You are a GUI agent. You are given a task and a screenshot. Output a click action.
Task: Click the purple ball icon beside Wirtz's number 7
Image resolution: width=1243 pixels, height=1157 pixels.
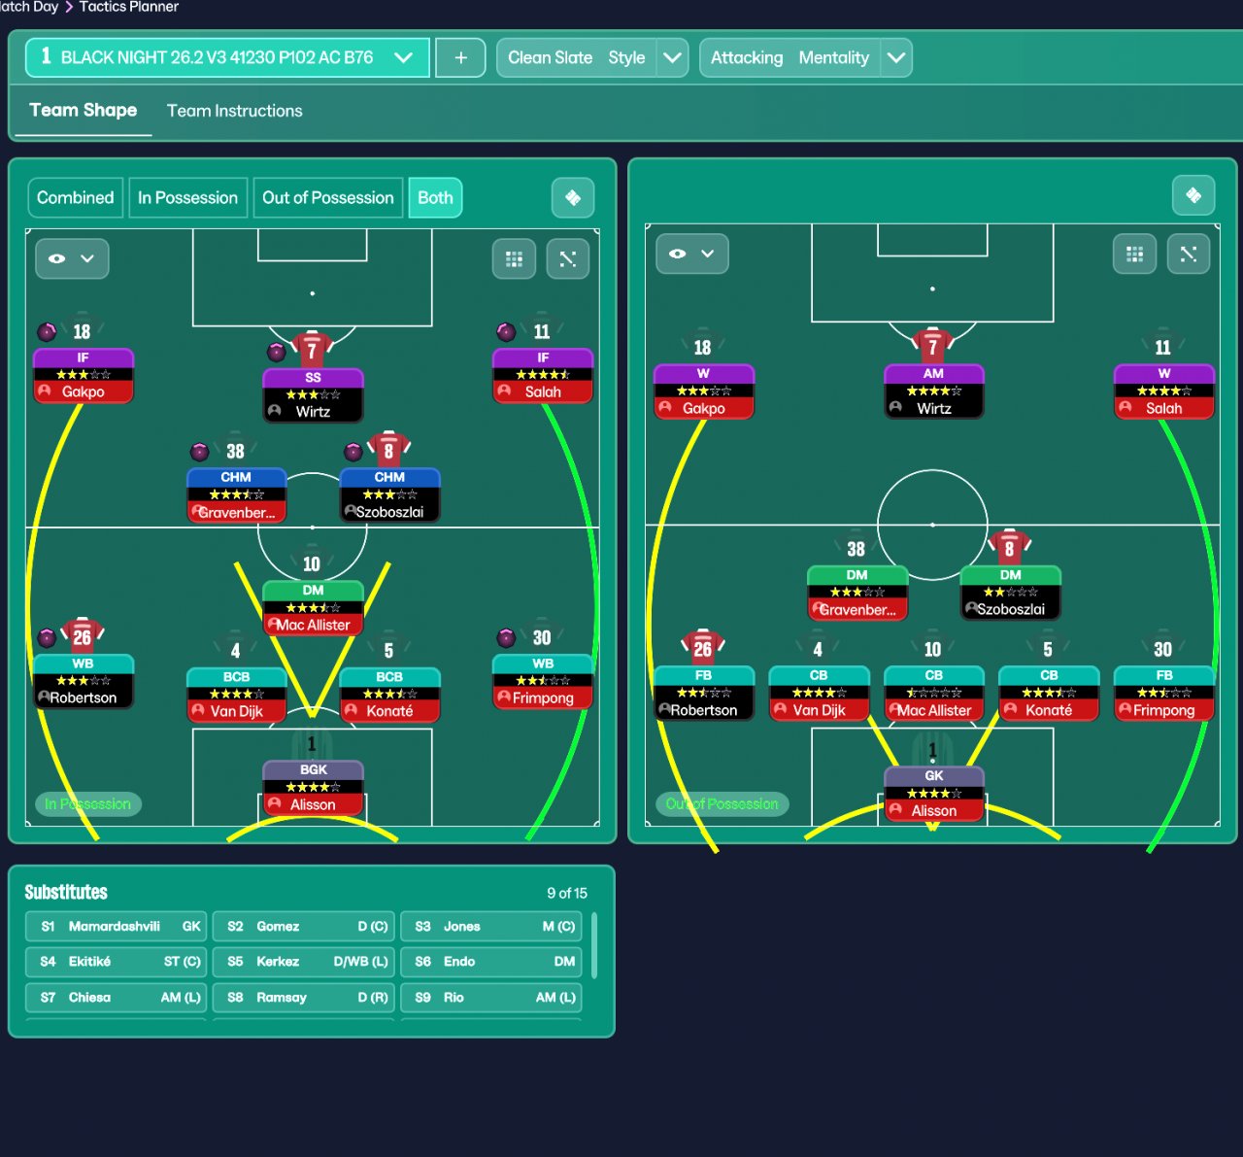(x=277, y=352)
